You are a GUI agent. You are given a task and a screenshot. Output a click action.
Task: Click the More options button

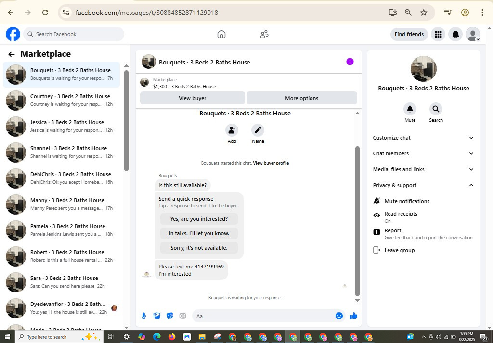(301, 98)
